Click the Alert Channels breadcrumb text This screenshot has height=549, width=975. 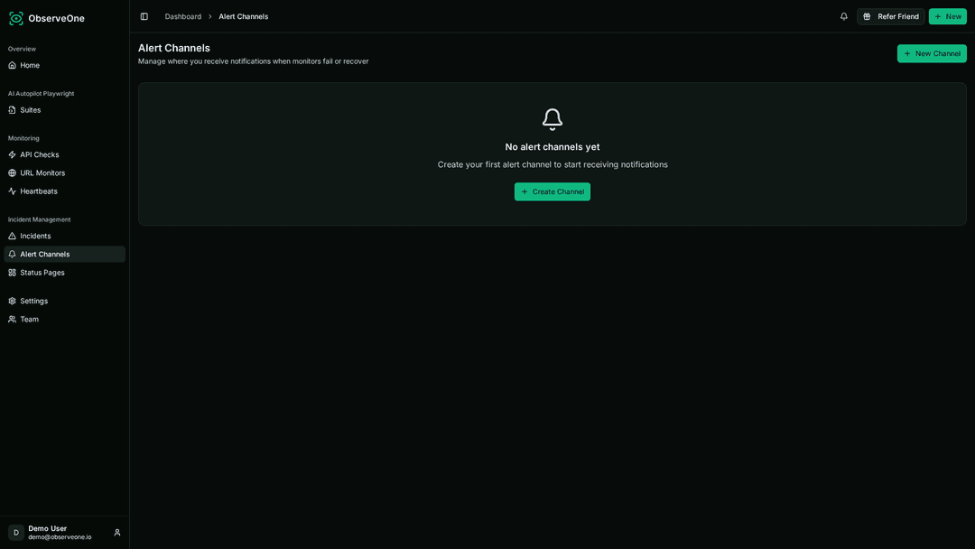click(243, 17)
